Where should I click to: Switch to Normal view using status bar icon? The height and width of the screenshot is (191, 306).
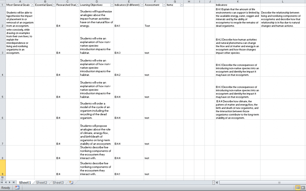tap(298, 188)
